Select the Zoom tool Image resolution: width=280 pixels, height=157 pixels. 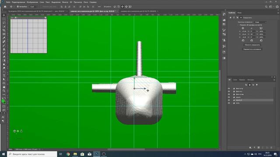pos(4,91)
